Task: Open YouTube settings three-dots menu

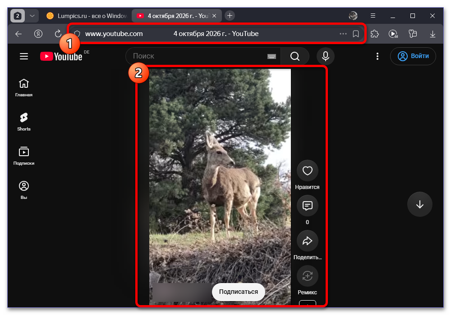Action: [377, 56]
